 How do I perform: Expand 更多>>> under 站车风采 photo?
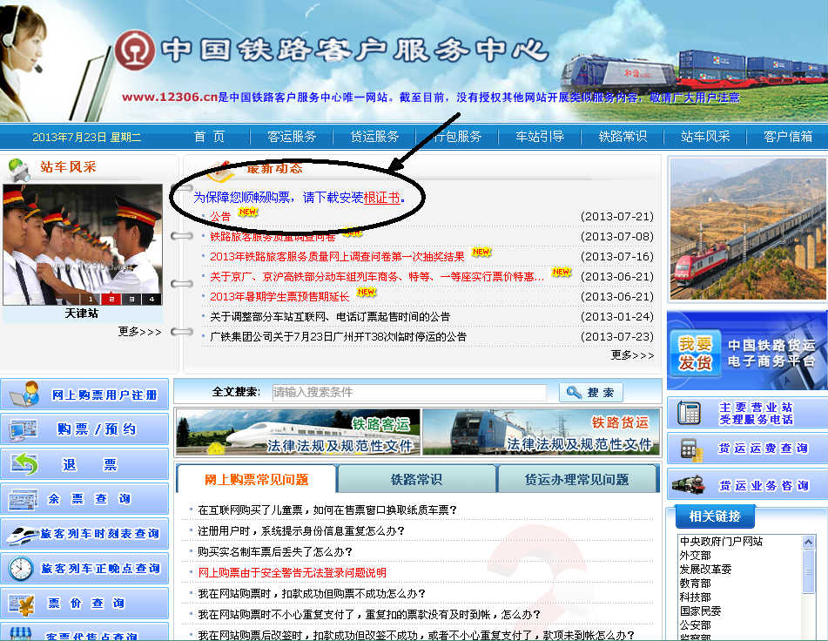[139, 332]
